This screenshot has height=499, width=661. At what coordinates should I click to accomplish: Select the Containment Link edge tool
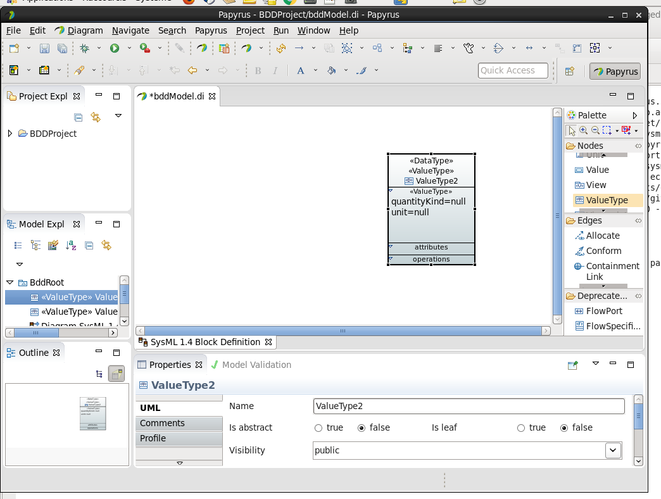point(607,272)
